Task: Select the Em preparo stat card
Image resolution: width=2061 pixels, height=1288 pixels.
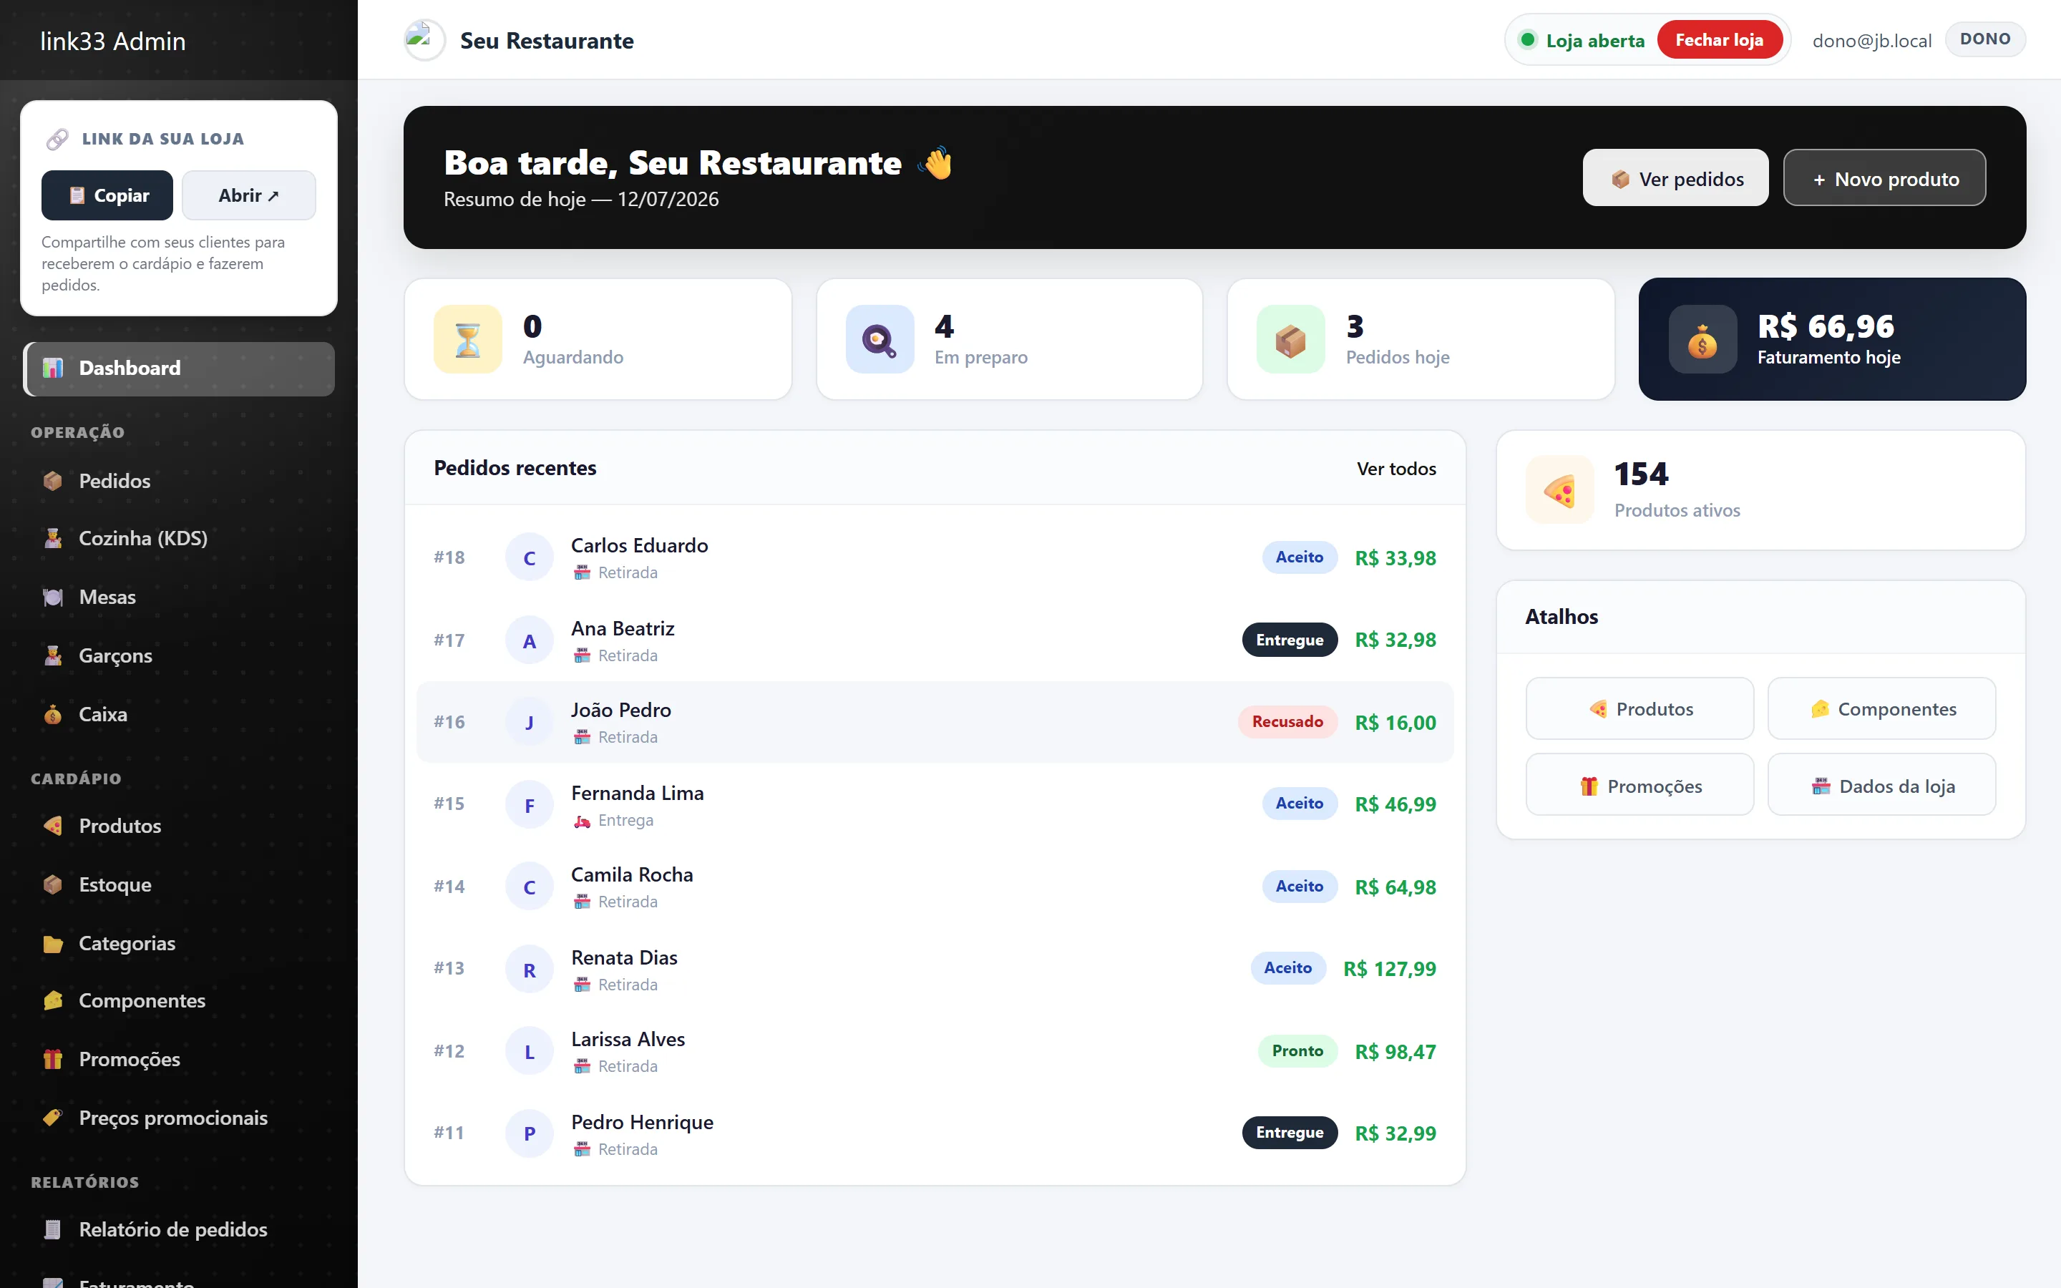Action: click(1009, 339)
